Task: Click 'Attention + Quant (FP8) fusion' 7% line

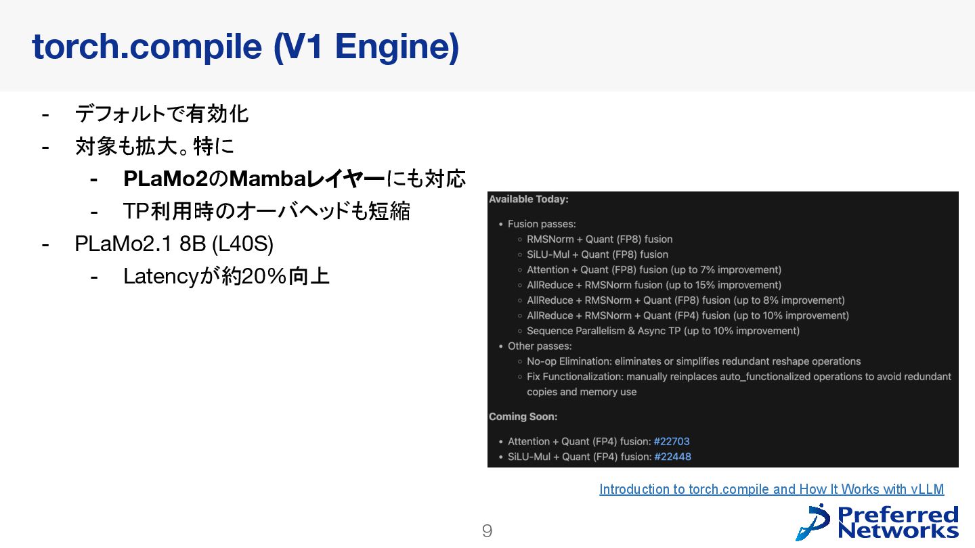Action: click(x=654, y=269)
